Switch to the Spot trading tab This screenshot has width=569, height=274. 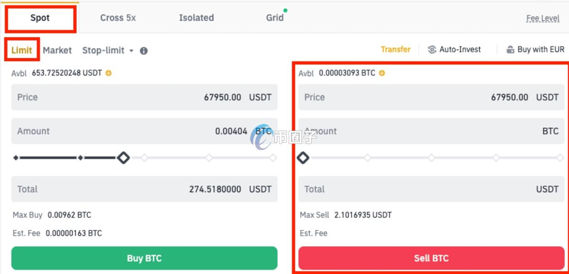click(40, 18)
